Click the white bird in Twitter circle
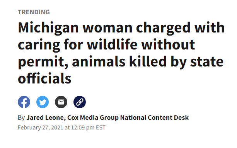237x148 pixels. point(43,102)
